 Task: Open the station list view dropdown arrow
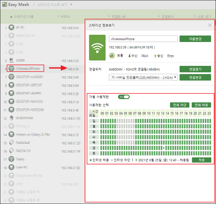(71, 4)
